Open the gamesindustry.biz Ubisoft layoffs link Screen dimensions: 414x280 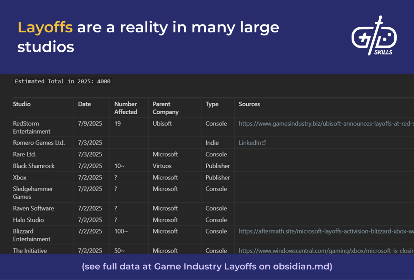[x=326, y=124]
